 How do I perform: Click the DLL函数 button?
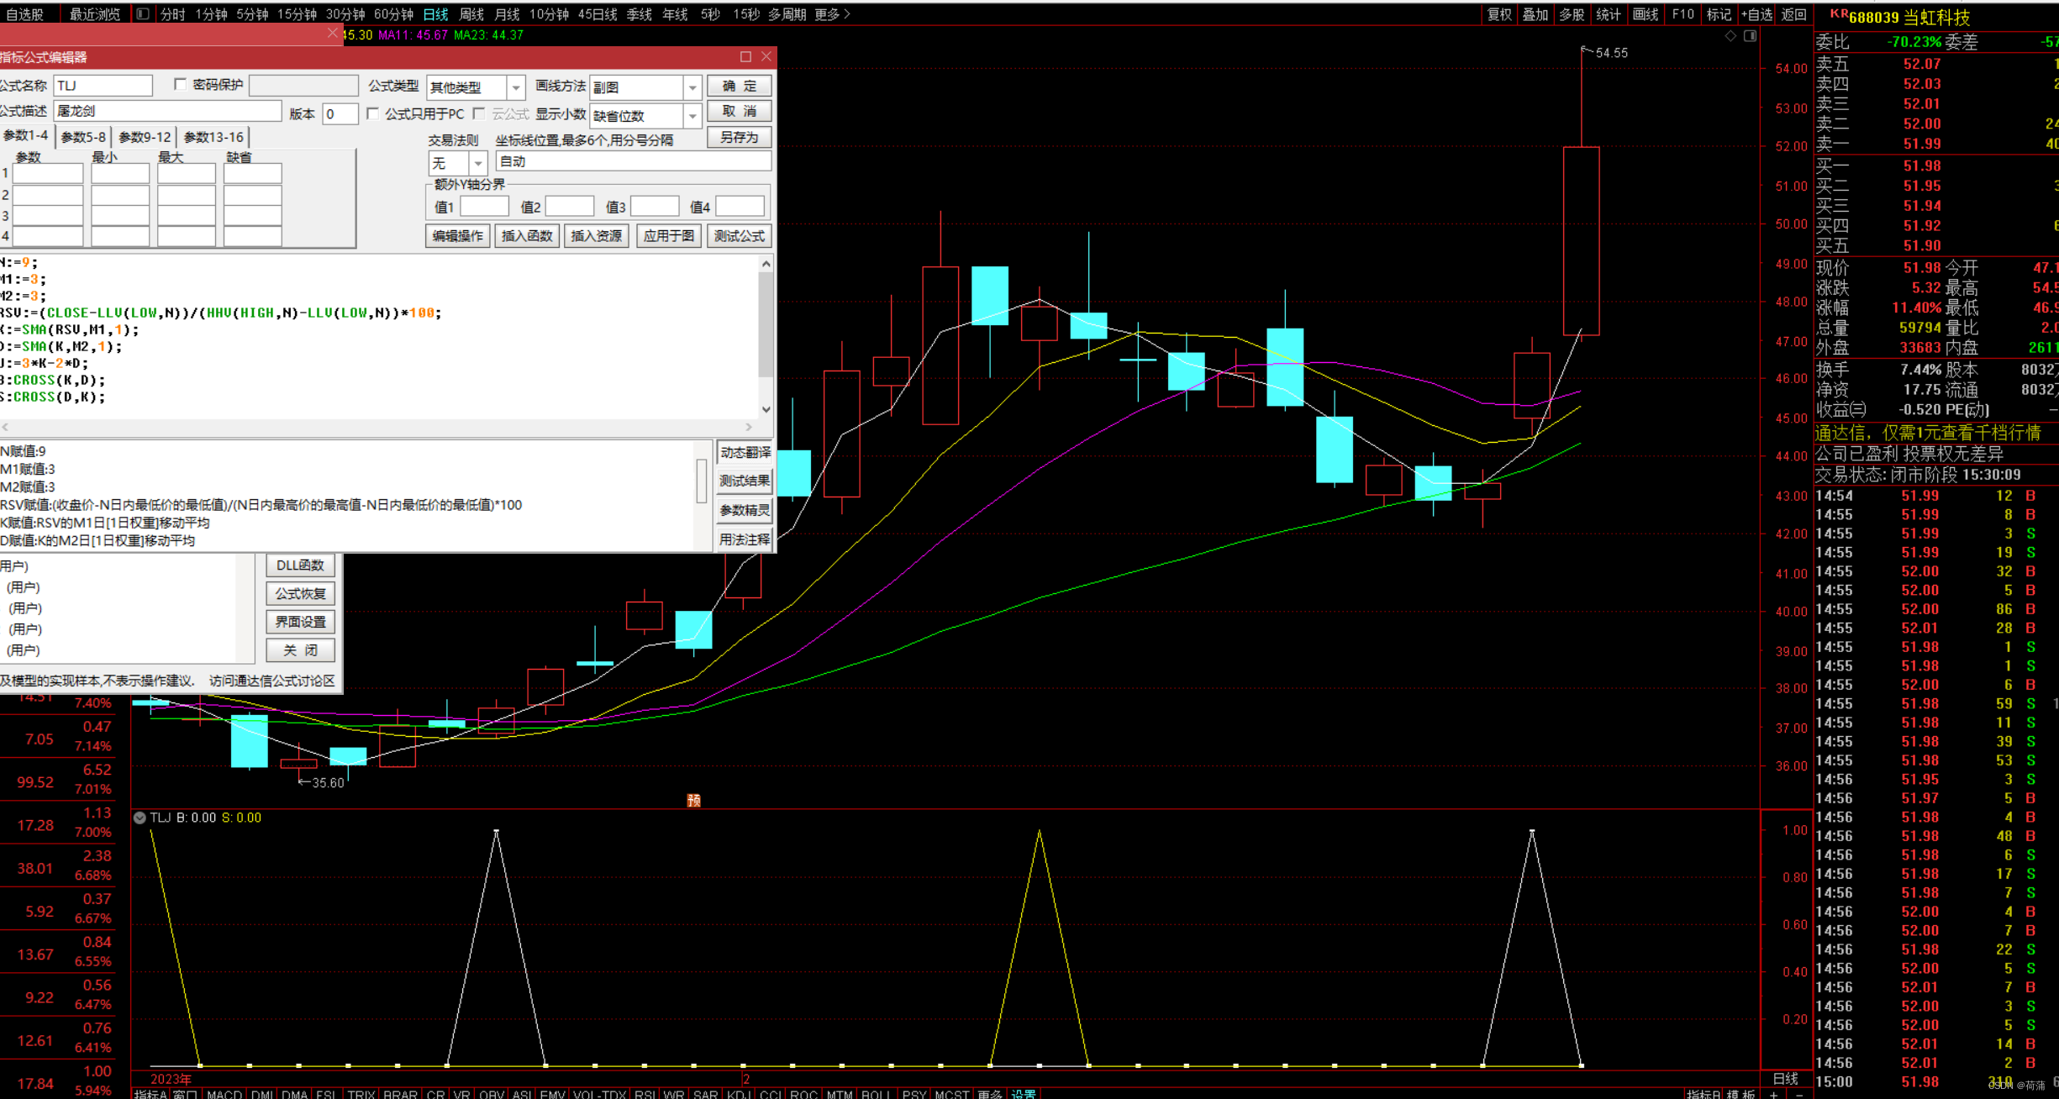[300, 565]
